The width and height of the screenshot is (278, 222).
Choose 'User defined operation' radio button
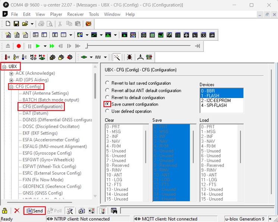(108, 111)
